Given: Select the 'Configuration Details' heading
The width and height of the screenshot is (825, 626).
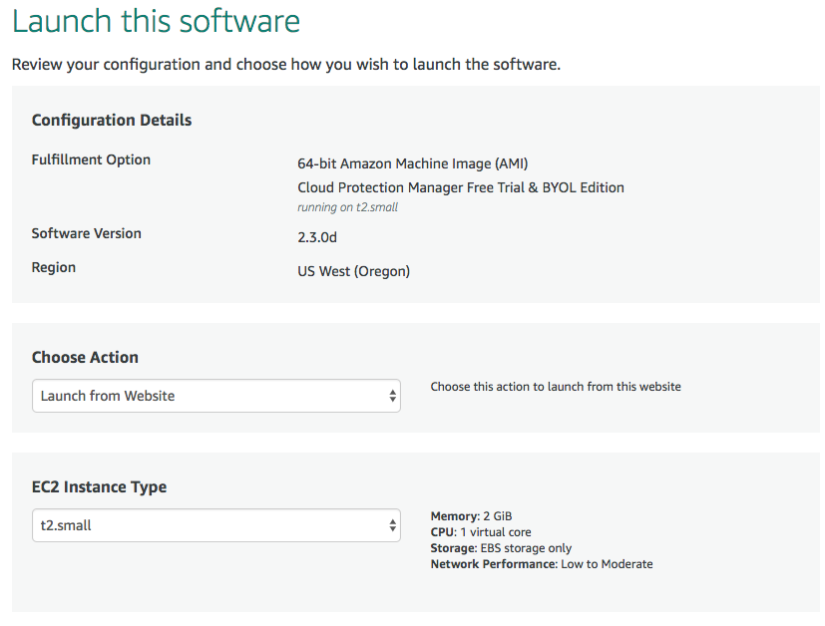Looking at the screenshot, I should 112,120.
